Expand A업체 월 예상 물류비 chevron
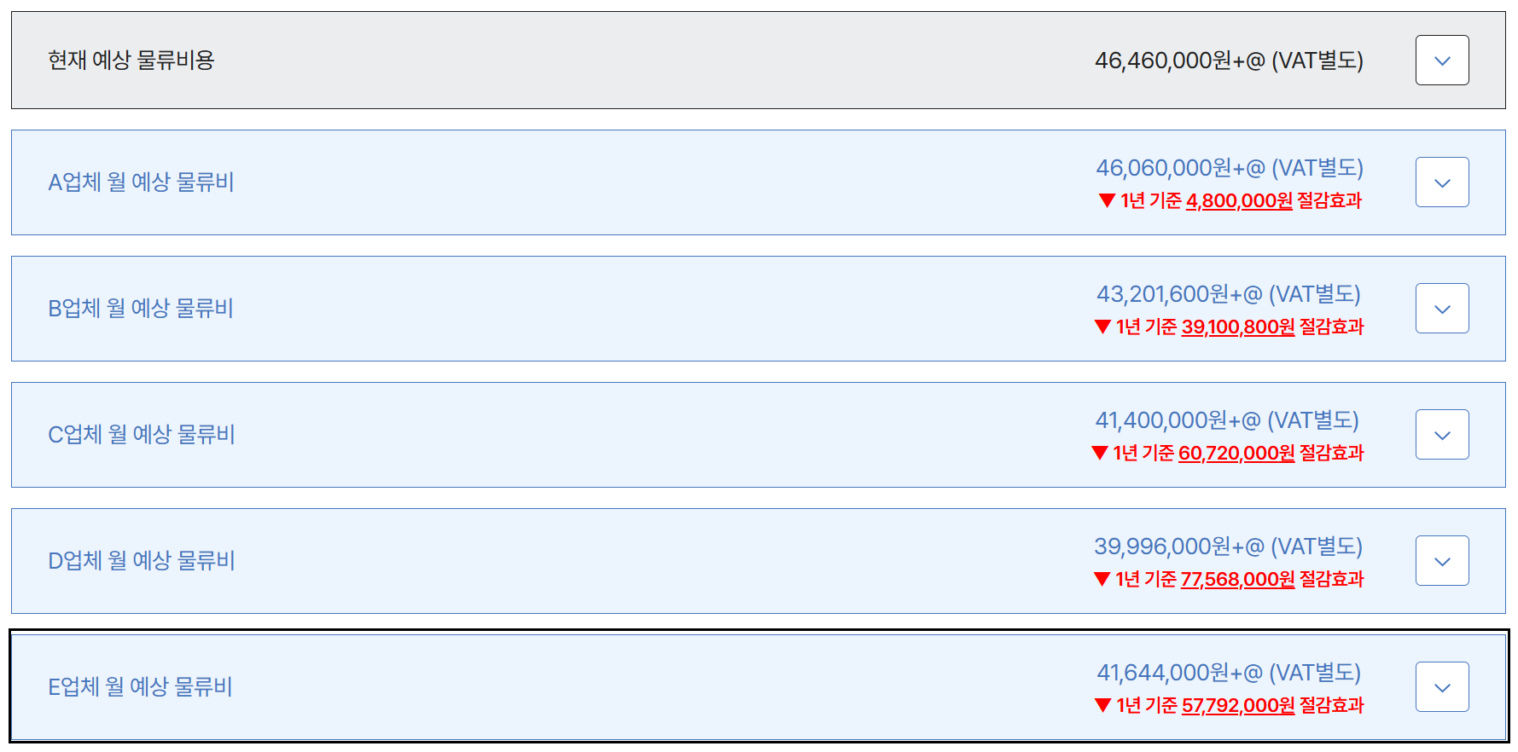Viewport: 1518px width, 752px height. pos(1441,182)
